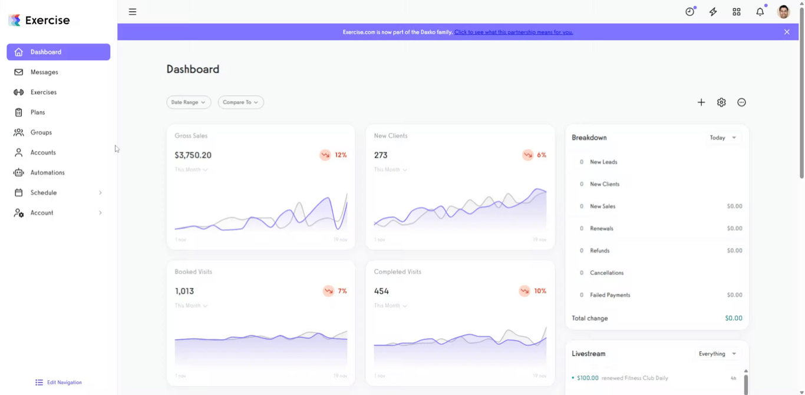This screenshot has width=805, height=395.
Task: Click the Daxko partnership announcement link
Action: click(513, 32)
